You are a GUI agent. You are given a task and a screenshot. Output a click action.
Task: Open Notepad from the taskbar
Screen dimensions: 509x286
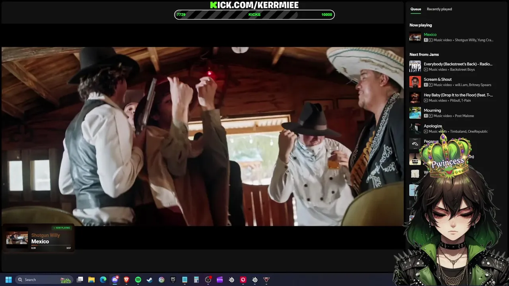pyautogui.click(x=185, y=280)
